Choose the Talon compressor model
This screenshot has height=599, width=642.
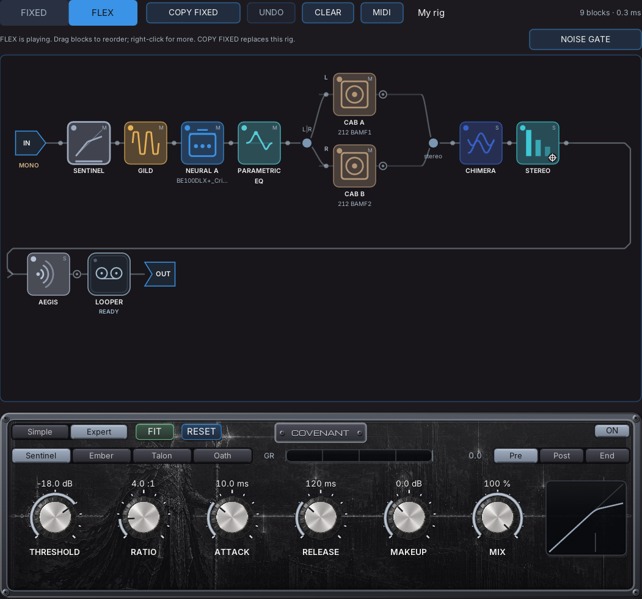(x=162, y=455)
